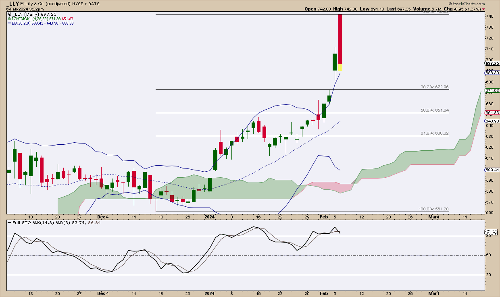Click the Fibonacci label 50.0%: 651.64
500x297 pixels.
point(435,110)
